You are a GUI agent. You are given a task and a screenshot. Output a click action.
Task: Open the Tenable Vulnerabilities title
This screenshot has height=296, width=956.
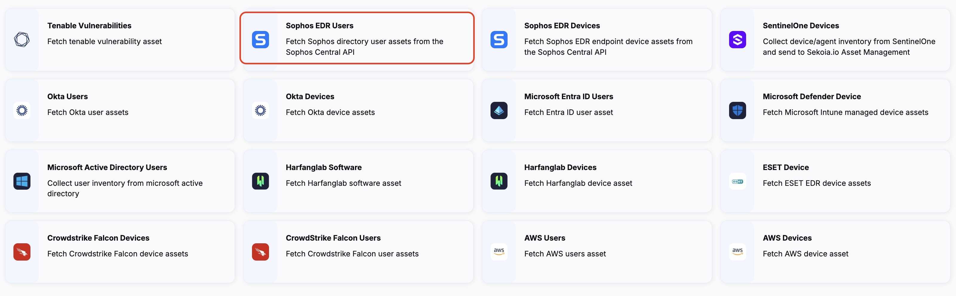[x=89, y=26]
